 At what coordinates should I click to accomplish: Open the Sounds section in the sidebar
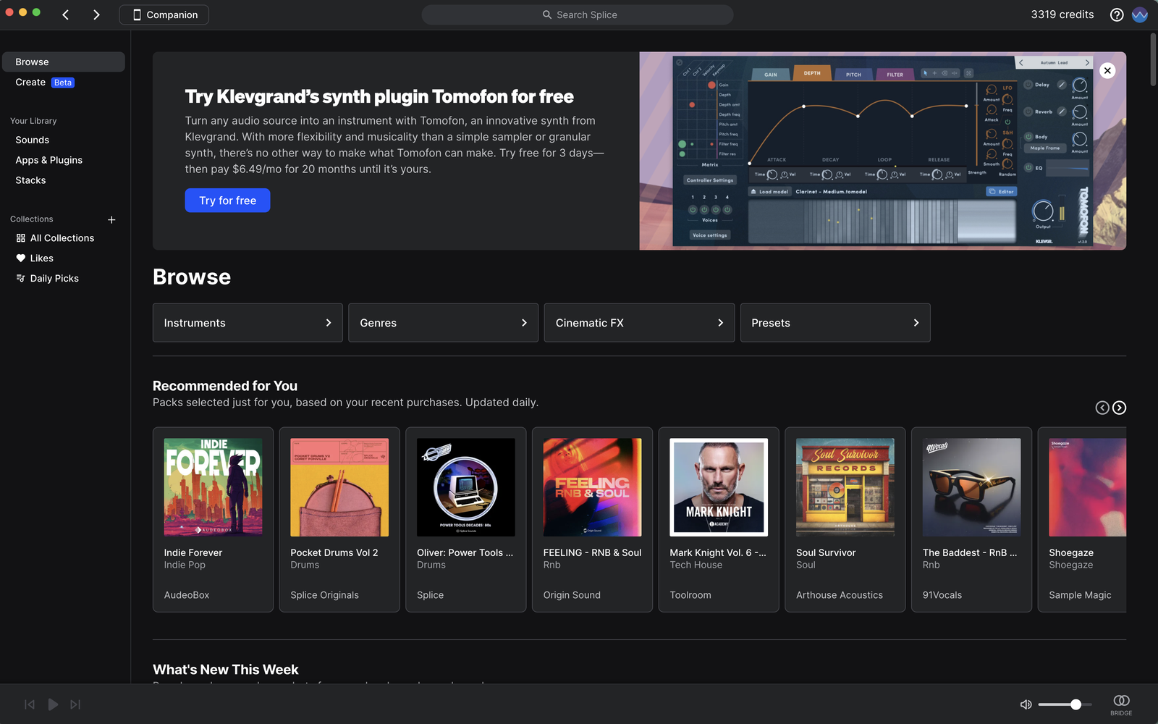(x=32, y=140)
